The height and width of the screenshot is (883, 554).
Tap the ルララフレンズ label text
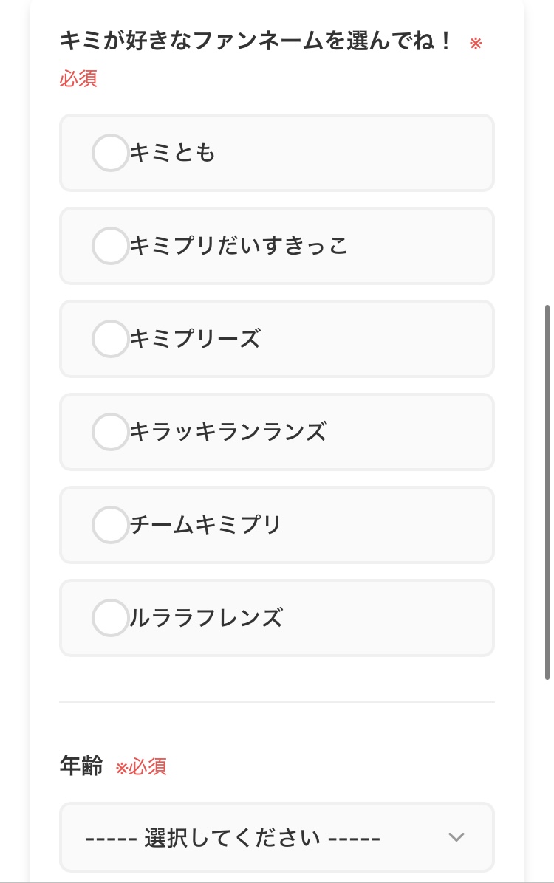point(205,618)
